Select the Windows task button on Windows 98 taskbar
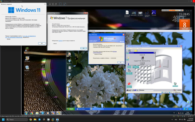 [146, 90]
